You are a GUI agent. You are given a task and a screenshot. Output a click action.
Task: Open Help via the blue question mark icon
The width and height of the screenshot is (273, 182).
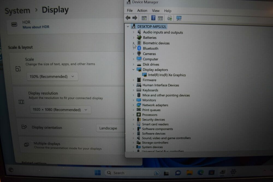coord(153,18)
